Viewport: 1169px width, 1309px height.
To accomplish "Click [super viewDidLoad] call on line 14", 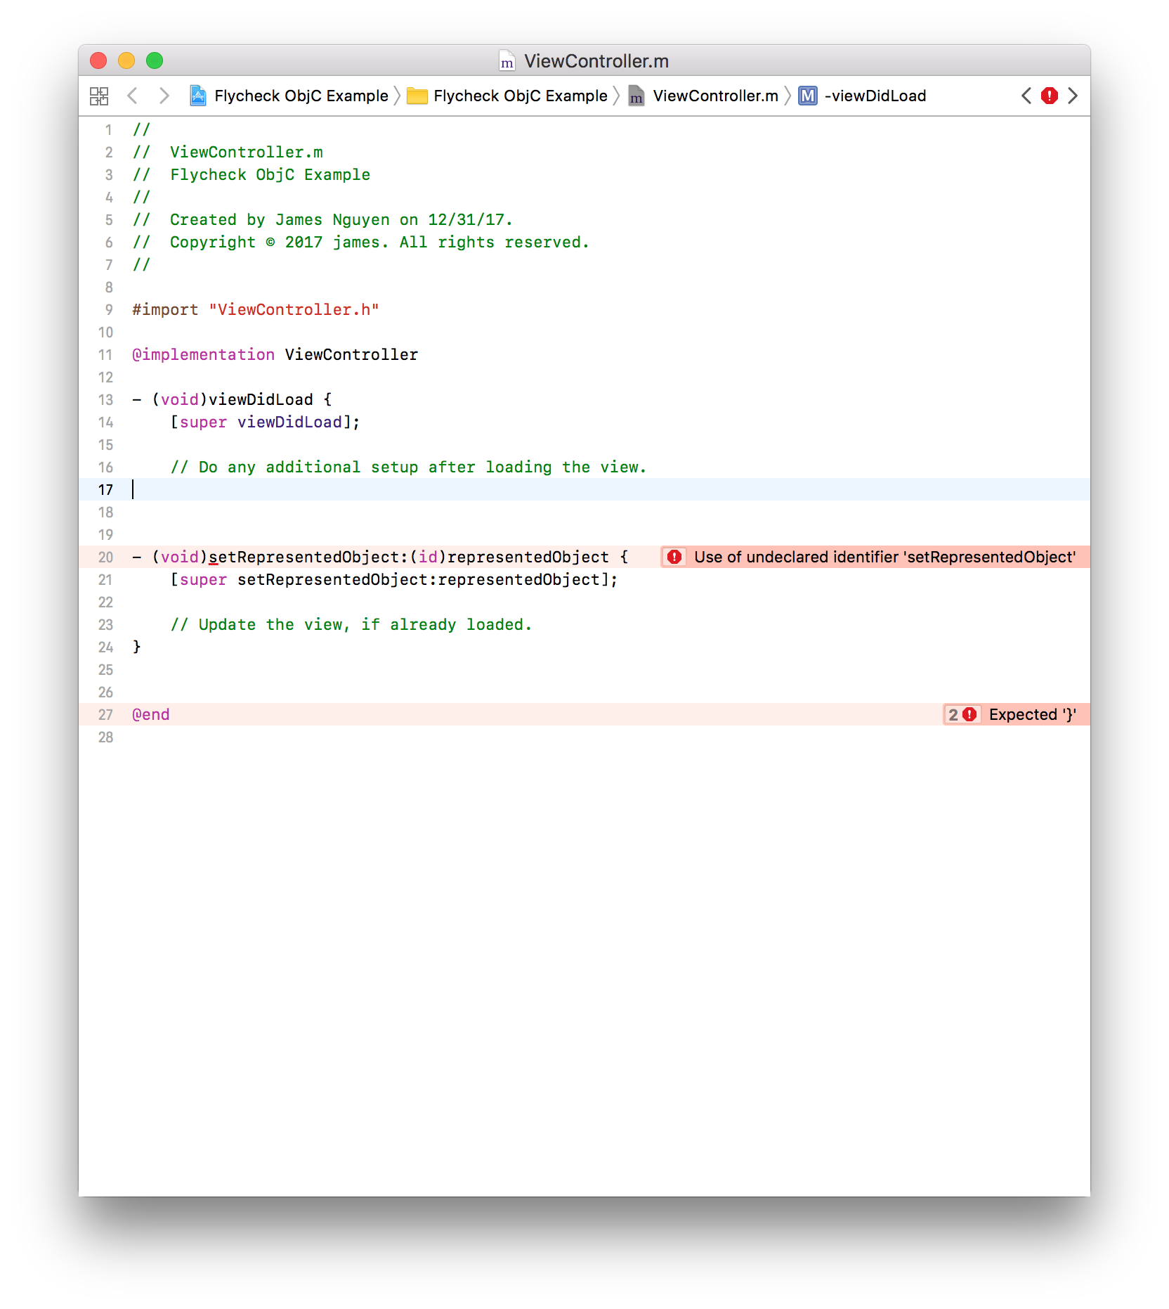I will point(265,422).
